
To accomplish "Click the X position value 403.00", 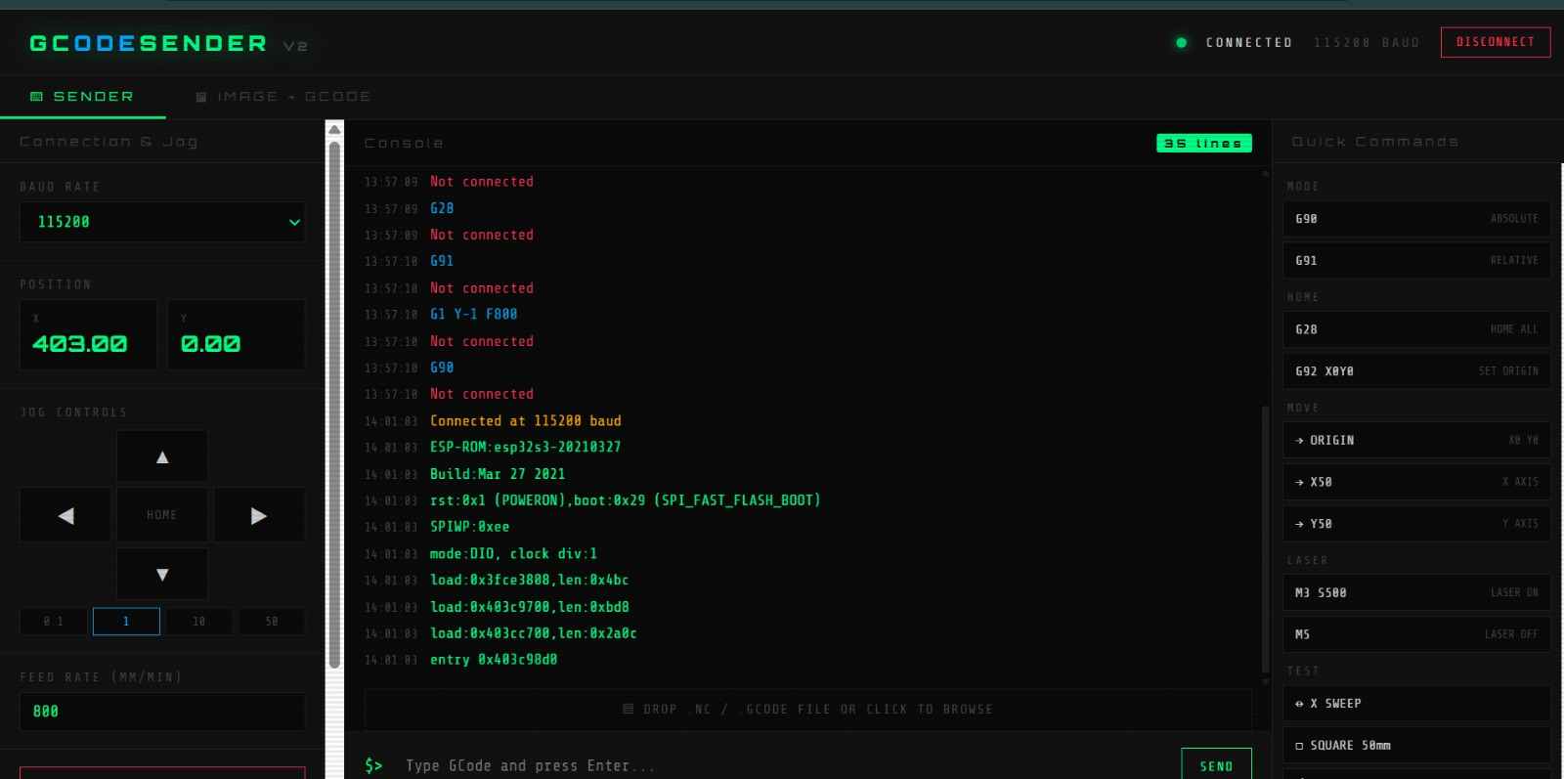I will (80, 344).
